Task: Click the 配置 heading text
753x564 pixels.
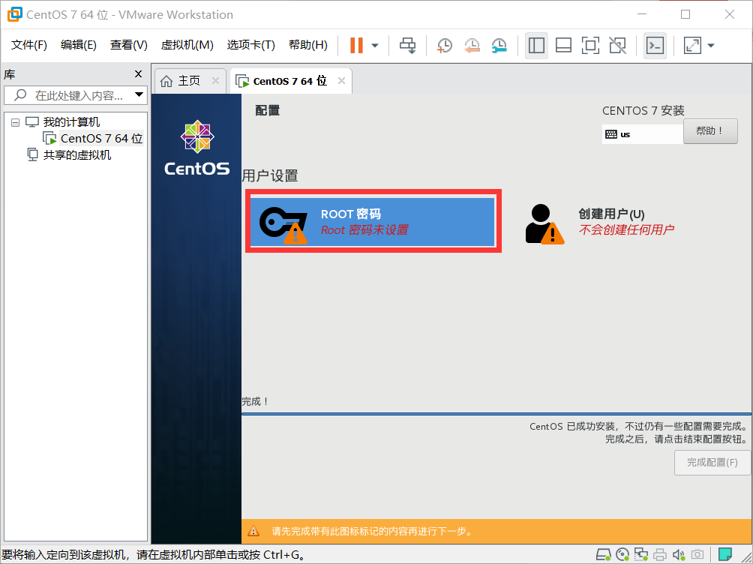Action: point(268,110)
